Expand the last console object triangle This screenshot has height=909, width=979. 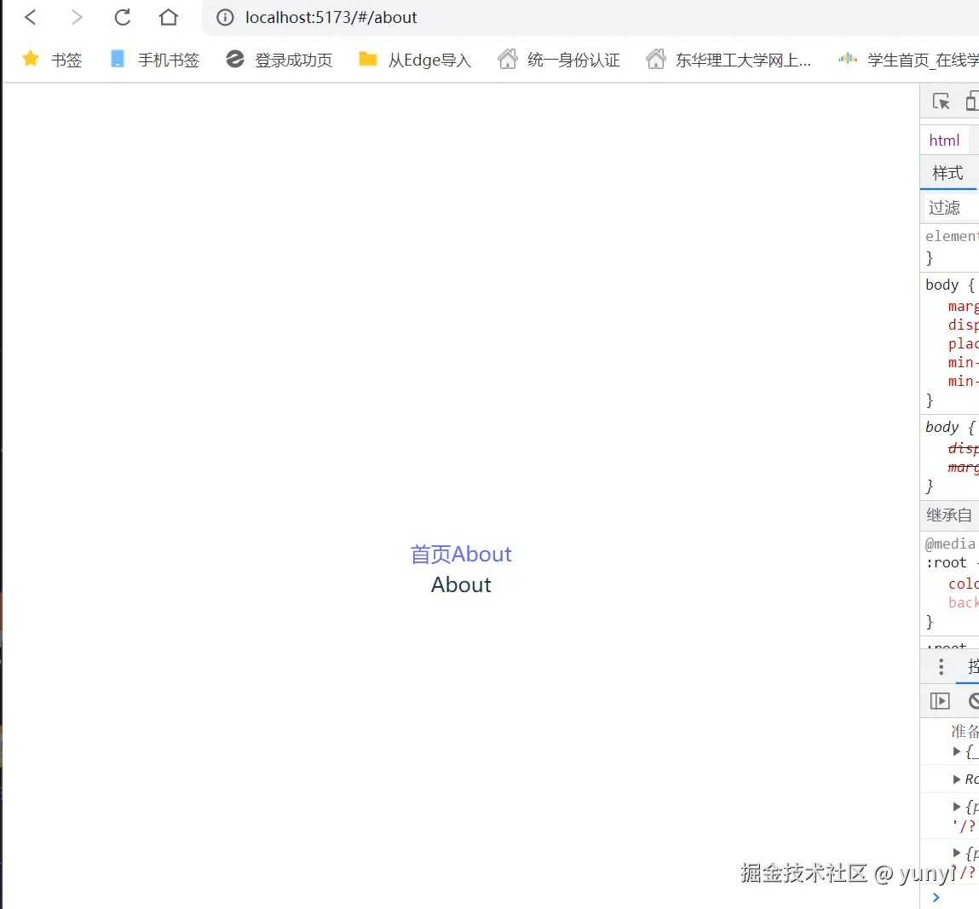(957, 852)
